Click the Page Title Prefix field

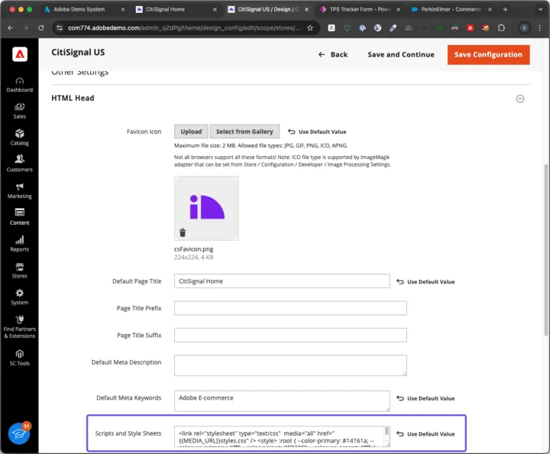pos(290,308)
